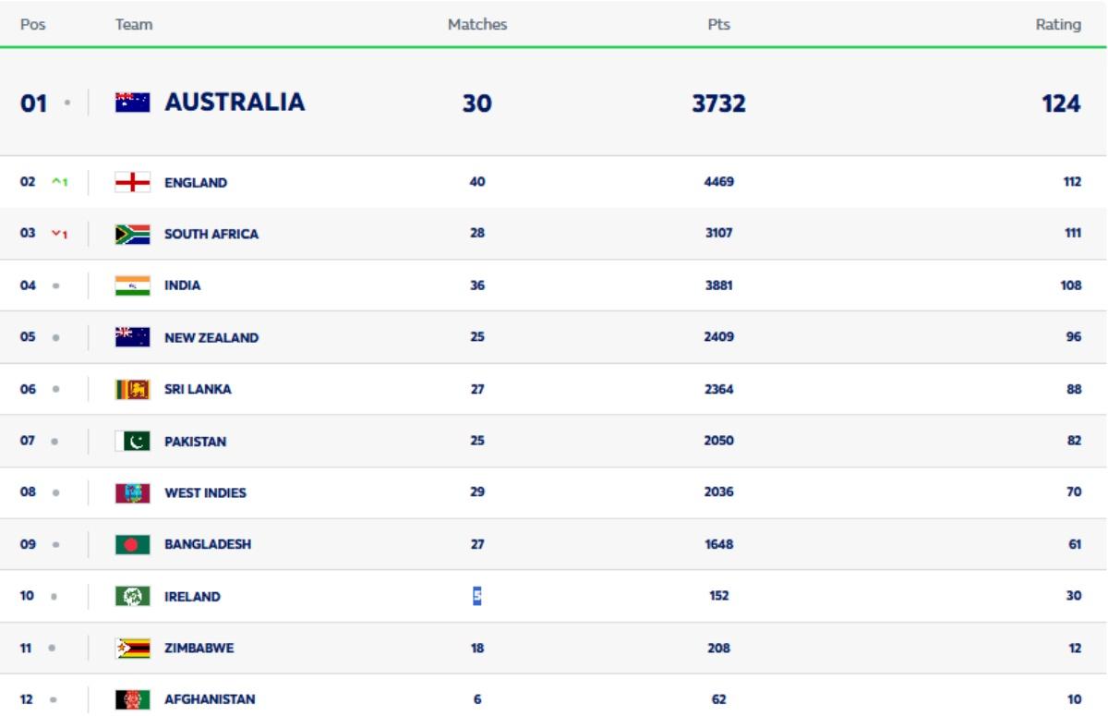Click the New Zealand flag icon
Screen dimensions: 1108x716
[132, 337]
